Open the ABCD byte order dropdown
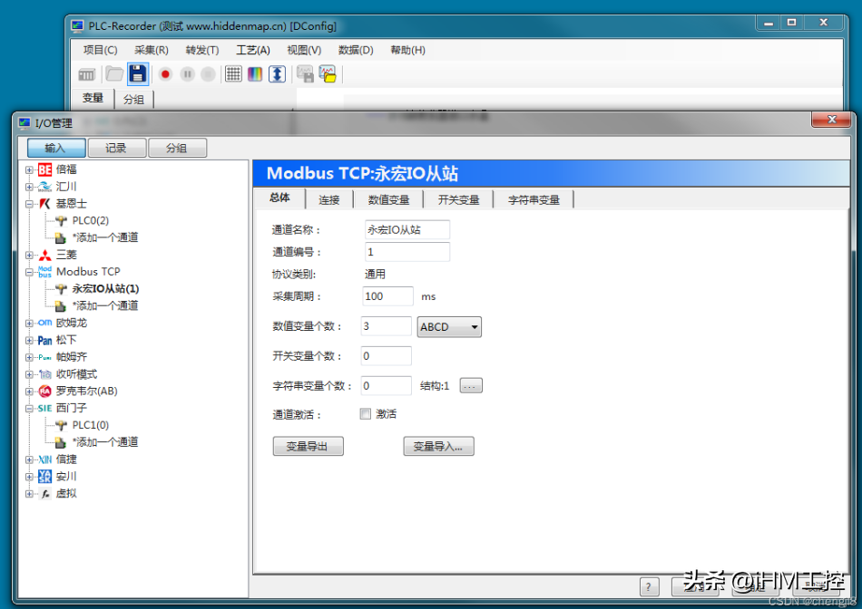 point(449,326)
